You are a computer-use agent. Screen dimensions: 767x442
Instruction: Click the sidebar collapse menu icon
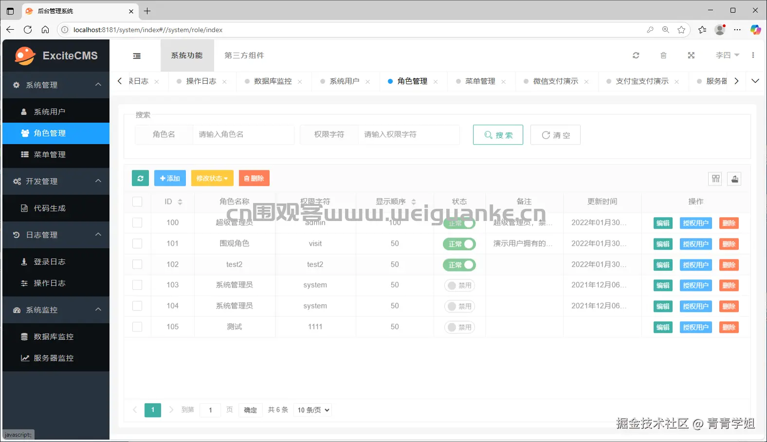137,56
